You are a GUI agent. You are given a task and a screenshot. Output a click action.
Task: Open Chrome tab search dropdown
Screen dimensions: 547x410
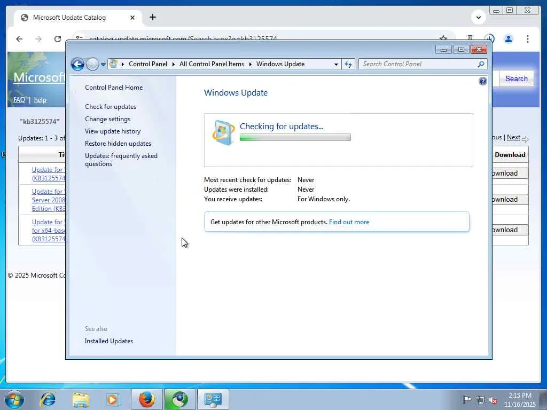[x=479, y=17]
